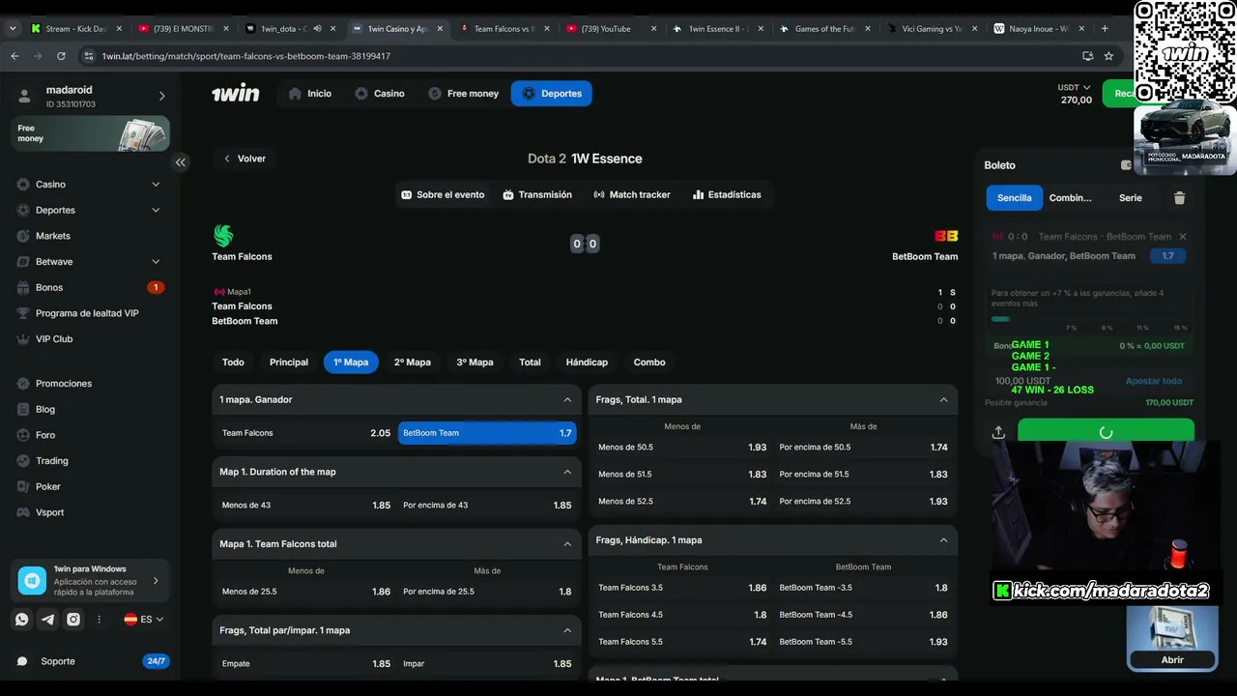Open the WhatsApp social icon
Viewport: 1237px width, 696px height.
pyautogui.click(x=22, y=620)
